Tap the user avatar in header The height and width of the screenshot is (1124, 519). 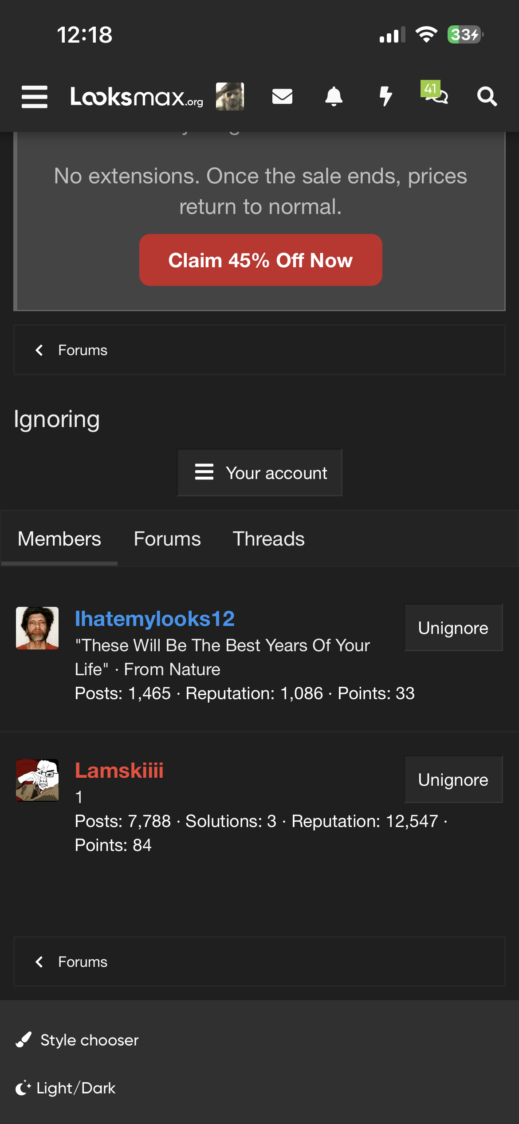coord(230,96)
